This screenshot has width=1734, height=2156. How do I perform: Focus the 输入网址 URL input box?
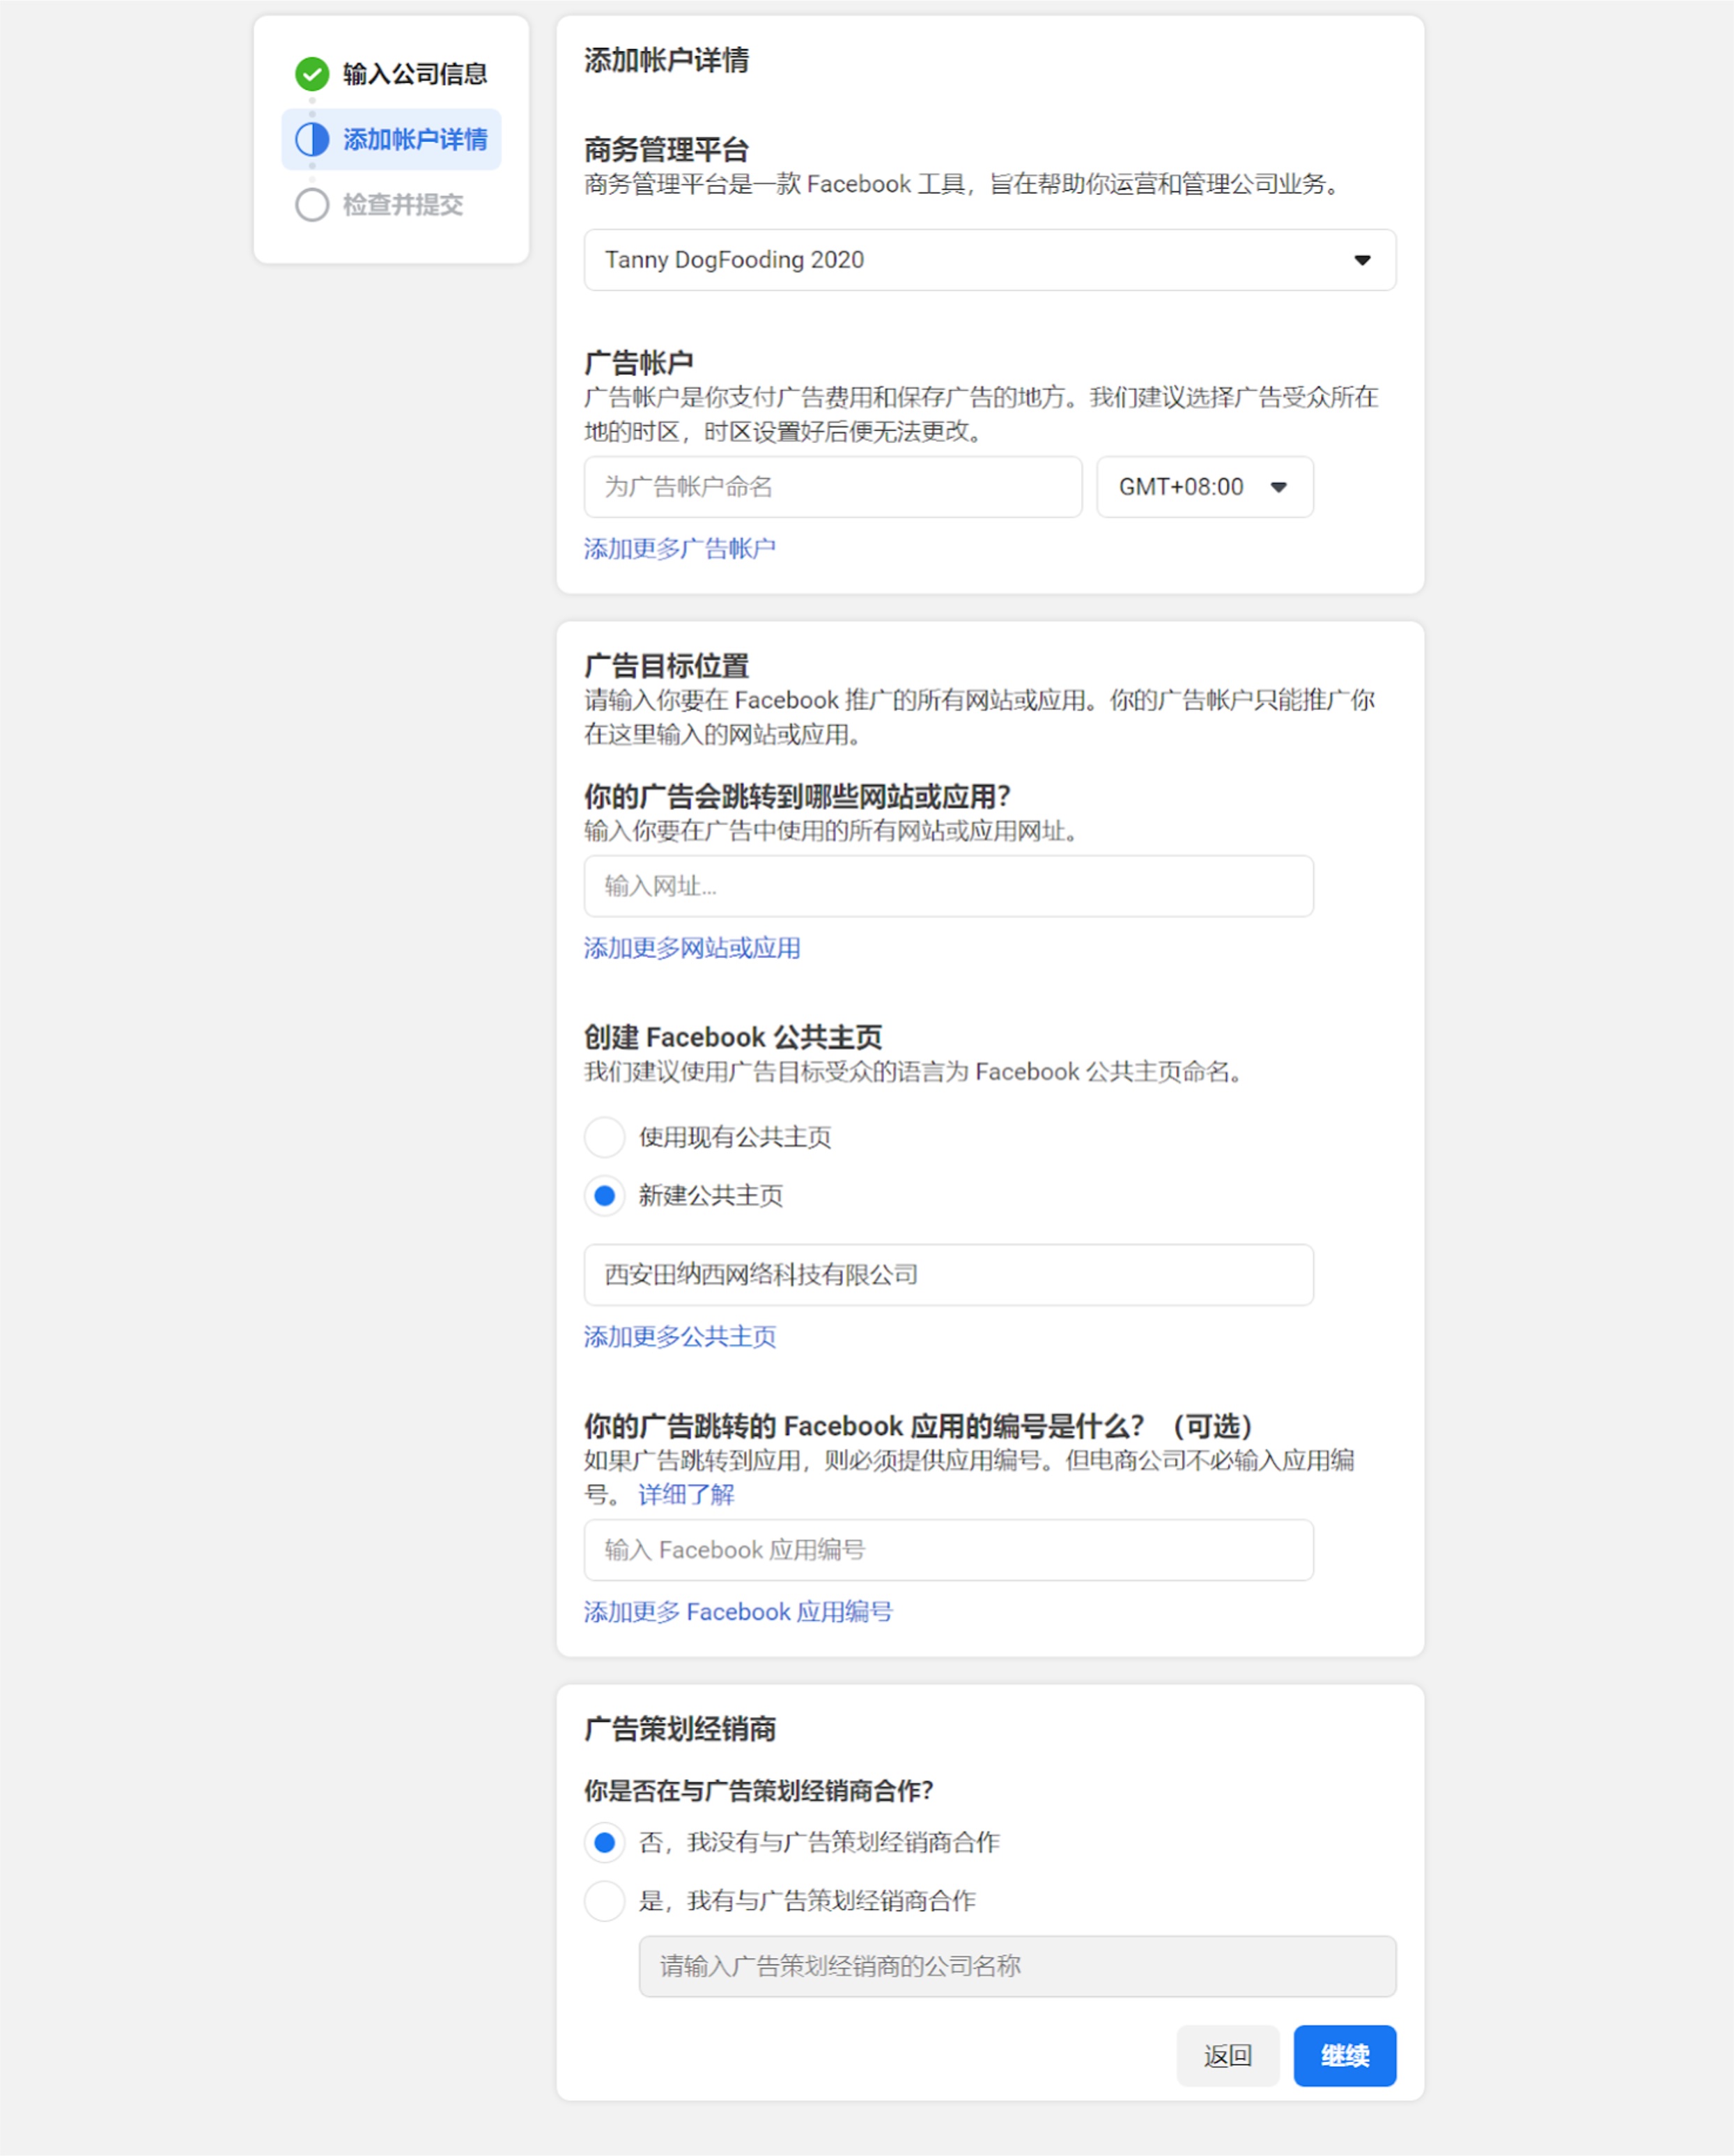click(x=948, y=887)
